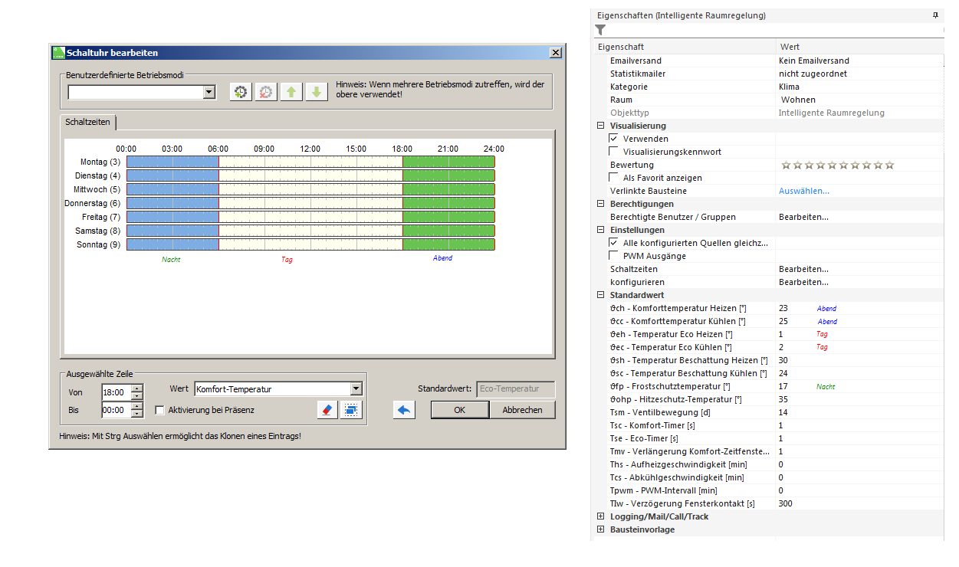
Task: Enable Aktivierung bei Präsenz checkbox
Action: (159, 410)
